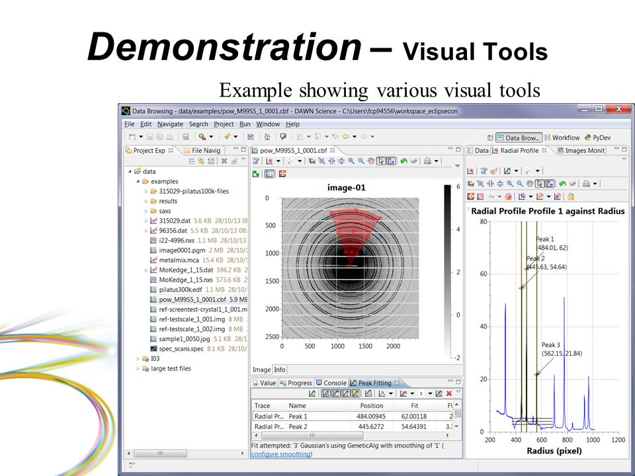635x476 pixels.
Task: Toggle first pressed show-fit button in Peak Fitting
Action: [326, 393]
